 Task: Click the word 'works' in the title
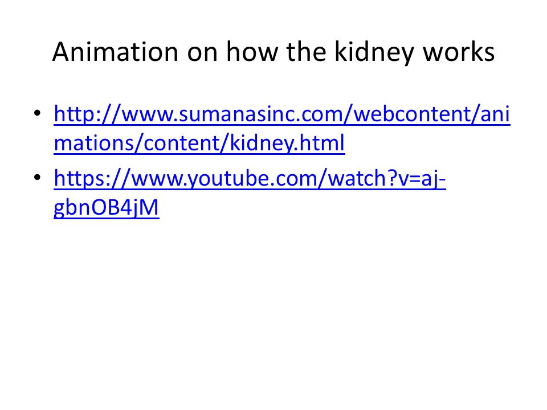point(459,52)
